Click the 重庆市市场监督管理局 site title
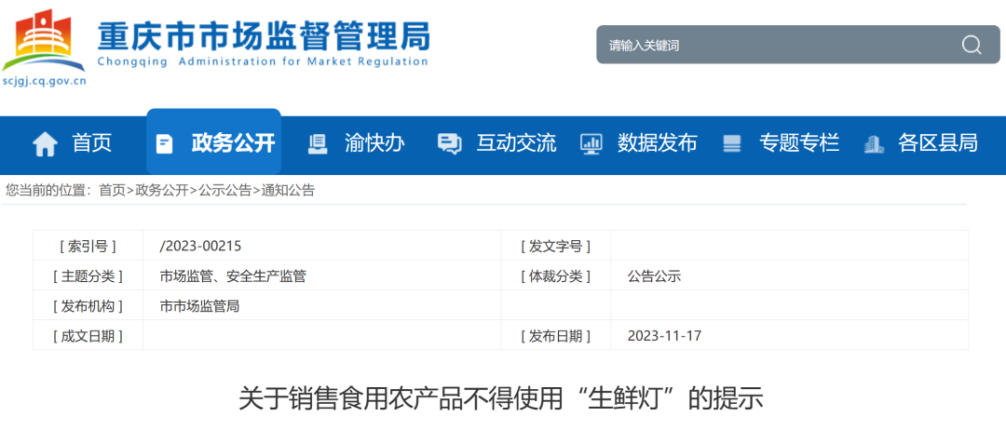The width and height of the screenshot is (1006, 430). (x=263, y=37)
